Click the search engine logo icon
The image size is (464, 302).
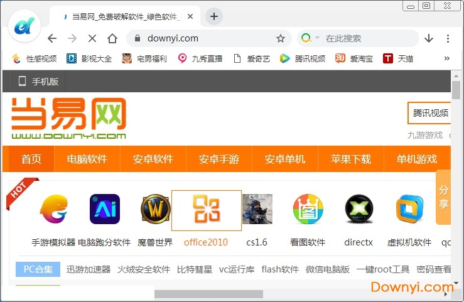(x=306, y=38)
